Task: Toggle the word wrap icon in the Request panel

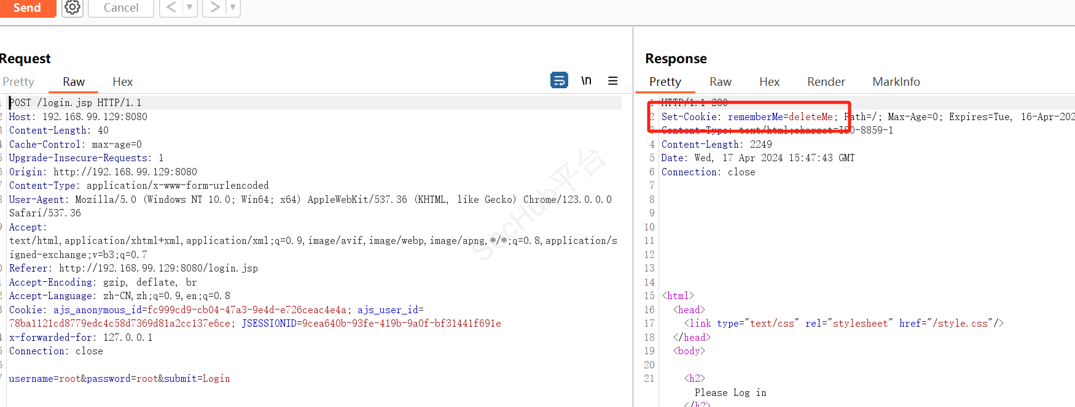Action: tap(559, 80)
